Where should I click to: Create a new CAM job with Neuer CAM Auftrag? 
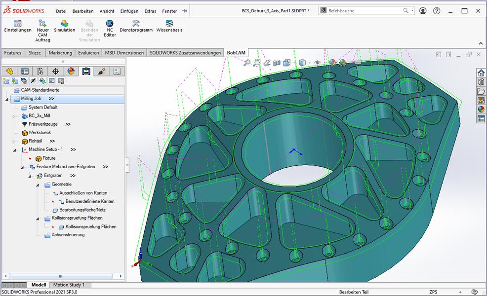[x=42, y=31]
